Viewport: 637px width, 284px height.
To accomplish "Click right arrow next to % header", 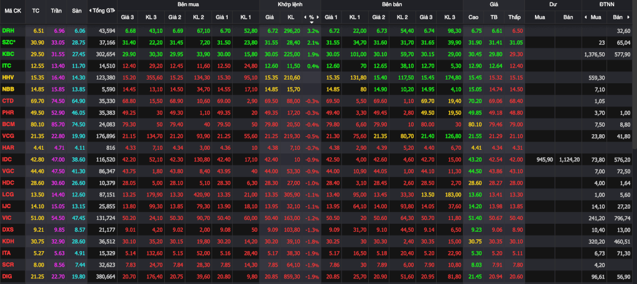I will point(318,17).
